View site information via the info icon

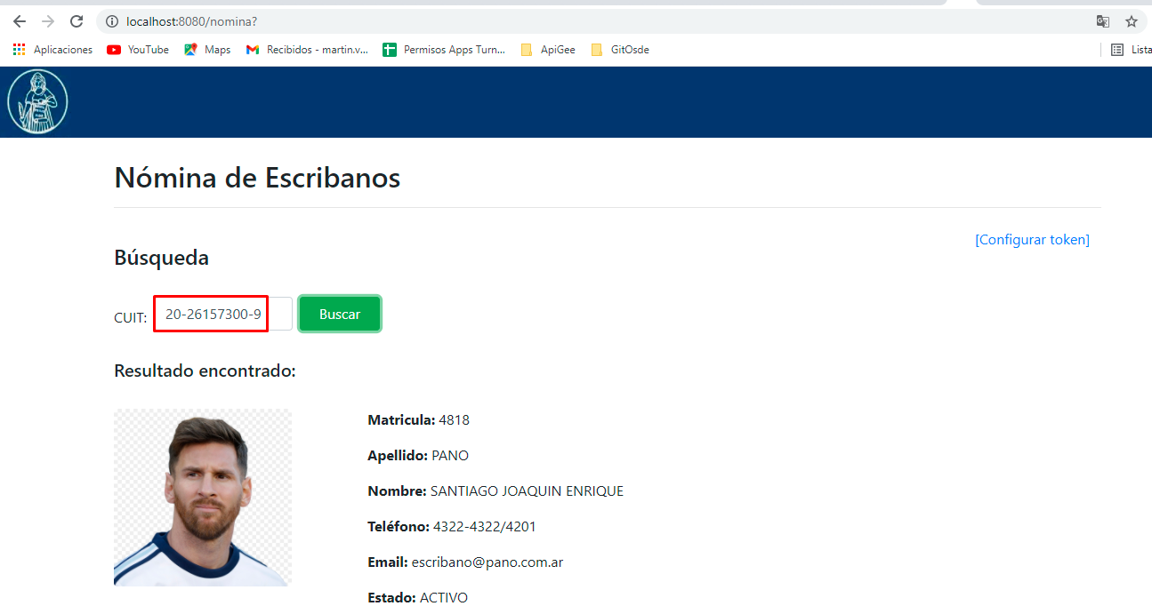112,20
